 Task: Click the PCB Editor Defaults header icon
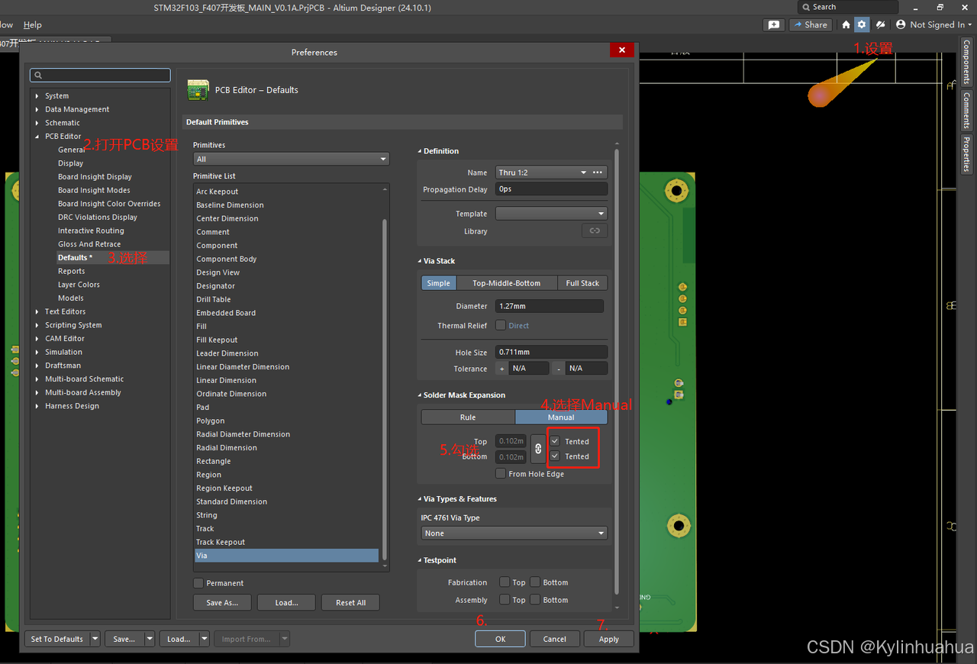[x=198, y=89]
